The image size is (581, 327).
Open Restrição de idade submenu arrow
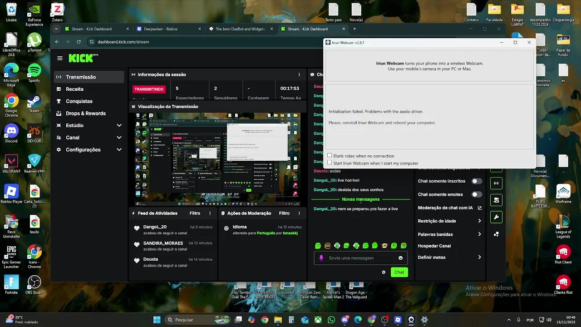[x=480, y=221]
